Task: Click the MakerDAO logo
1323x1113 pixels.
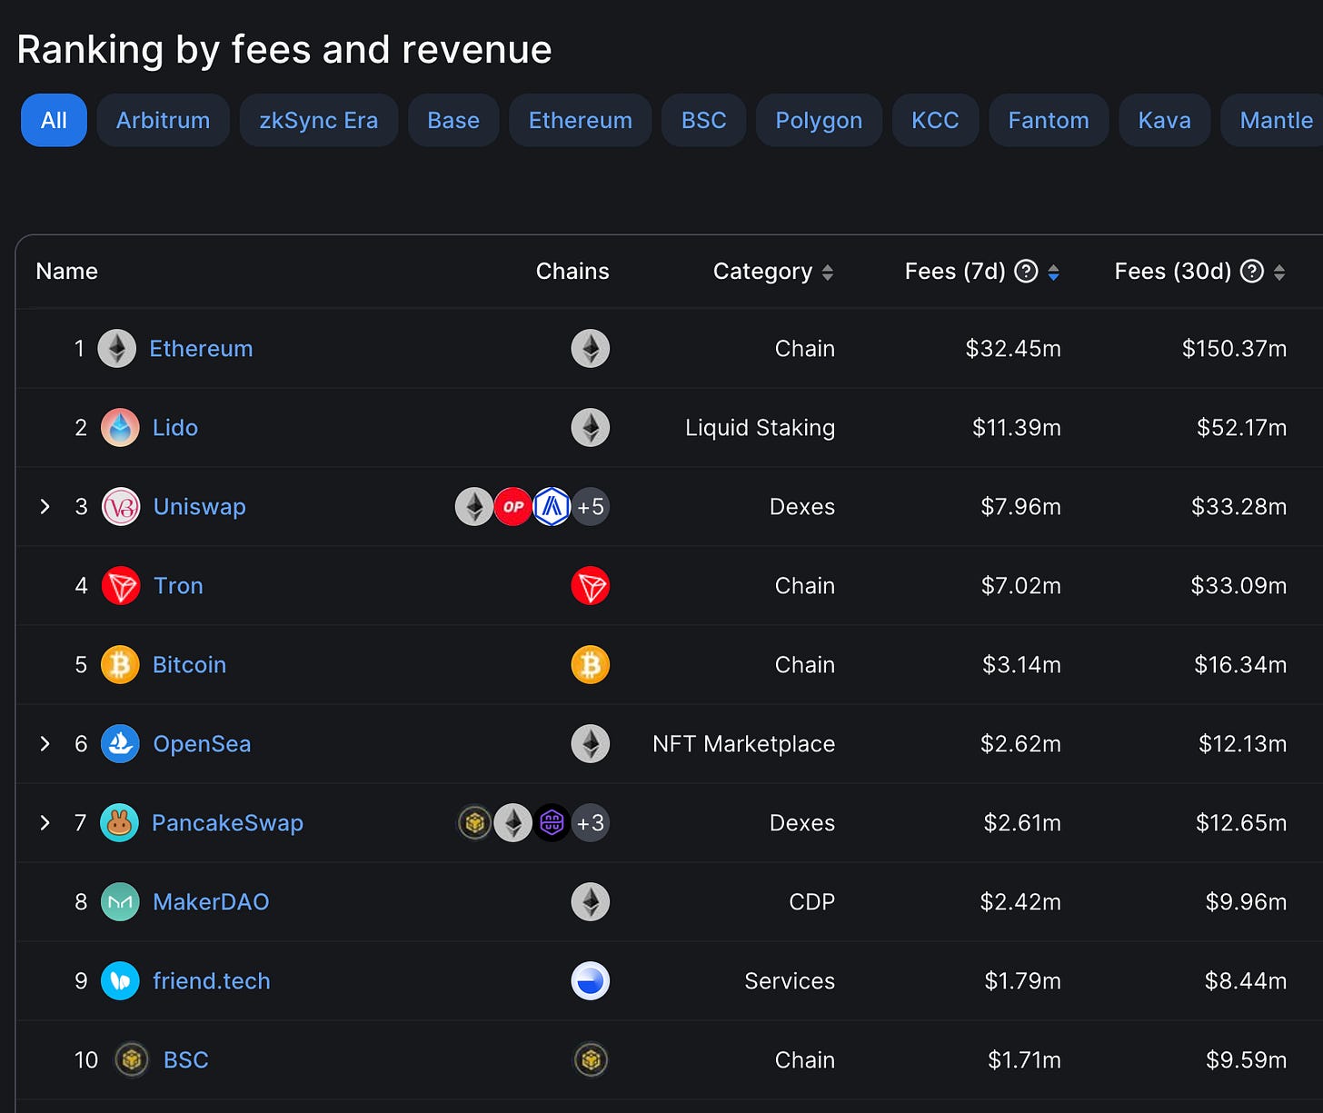Action: pyautogui.click(x=120, y=902)
